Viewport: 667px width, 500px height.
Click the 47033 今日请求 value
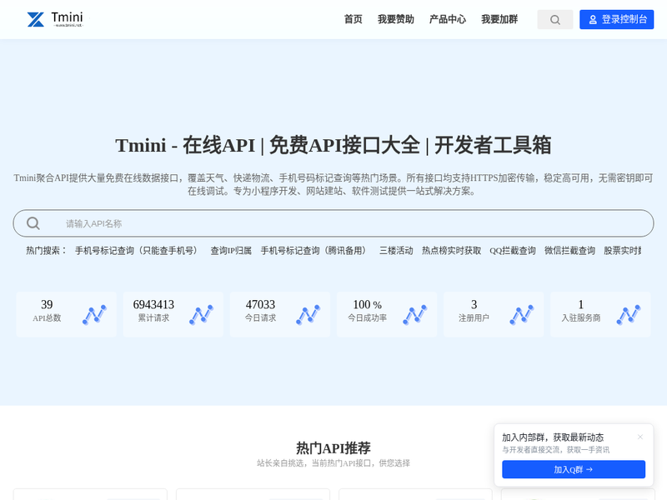260,304
